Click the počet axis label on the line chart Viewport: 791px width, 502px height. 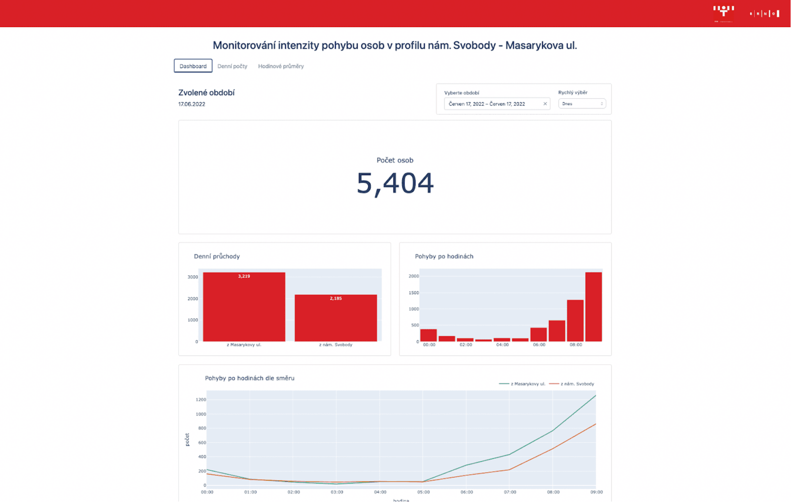pyautogui.click(x=187, y=440)
